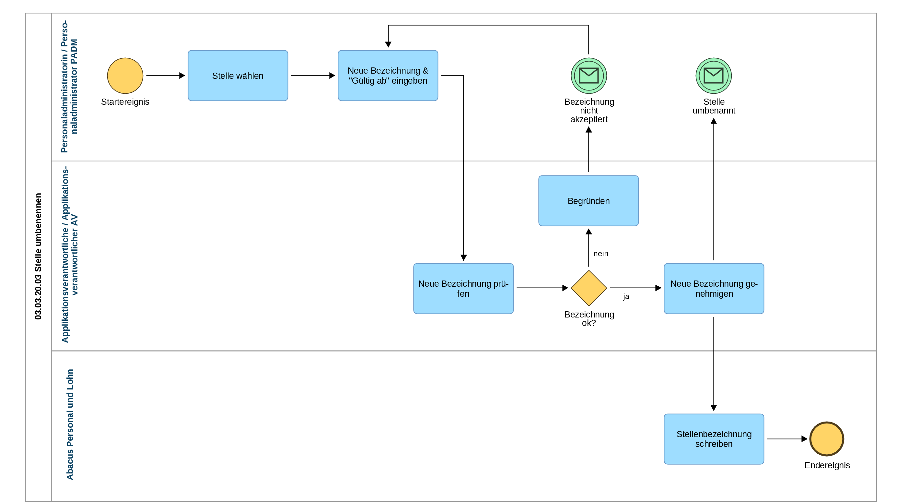The image size is (897, 502).
Task: Click the ja flow label
Action: click(x=626, y=296)
